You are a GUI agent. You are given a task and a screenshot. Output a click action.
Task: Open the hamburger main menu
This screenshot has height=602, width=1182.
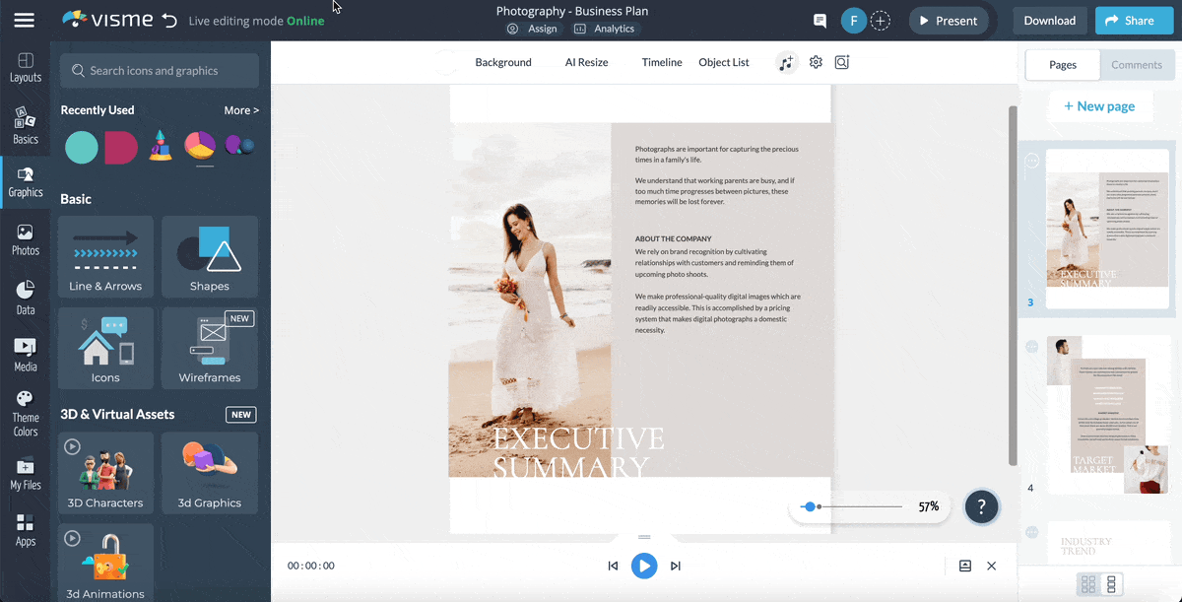[x=24, y=21]
